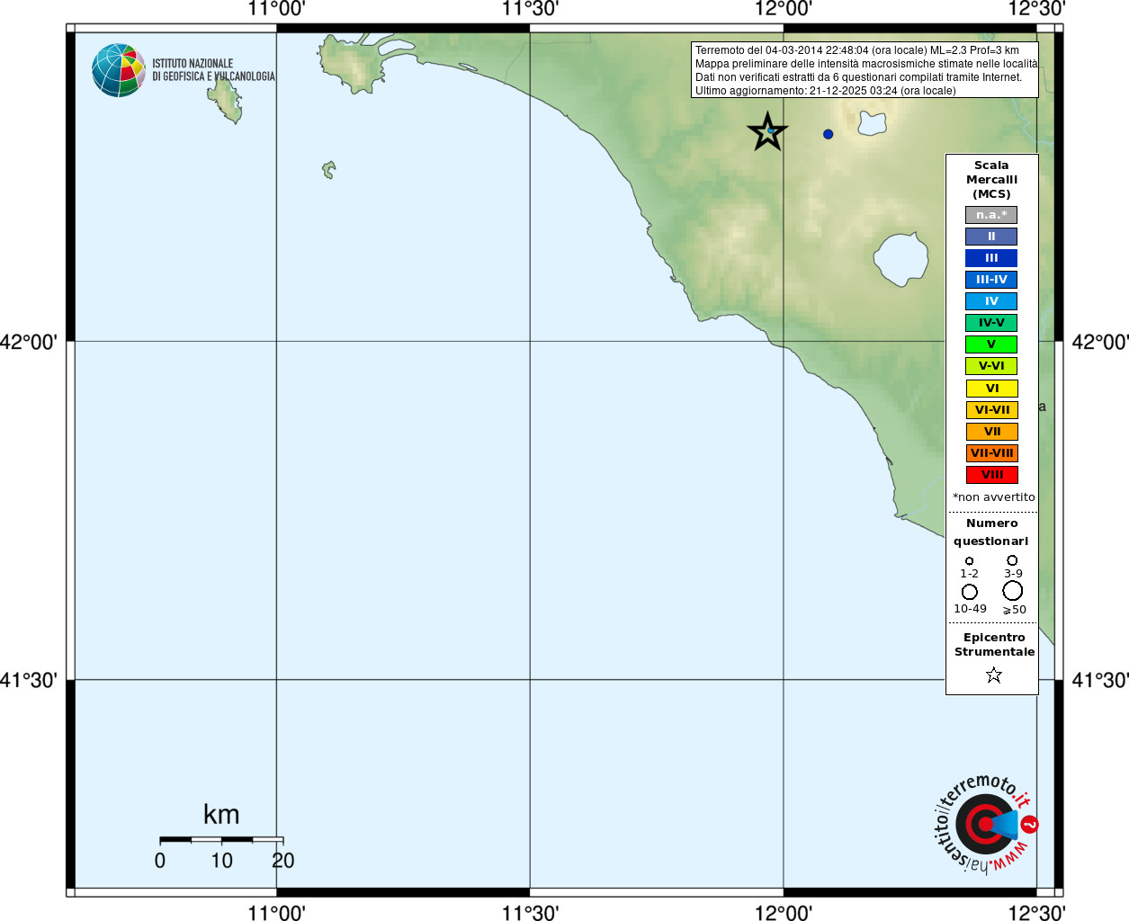Viewport: 1129px width, 921px height.
Task: Click the V-VI intensity legend swatch
Action: coord(991,366)
